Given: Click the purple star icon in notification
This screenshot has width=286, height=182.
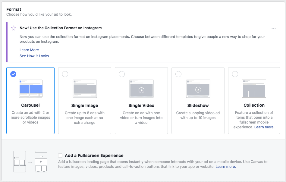Looking at the screenshot, I should (x=14, y=28).
